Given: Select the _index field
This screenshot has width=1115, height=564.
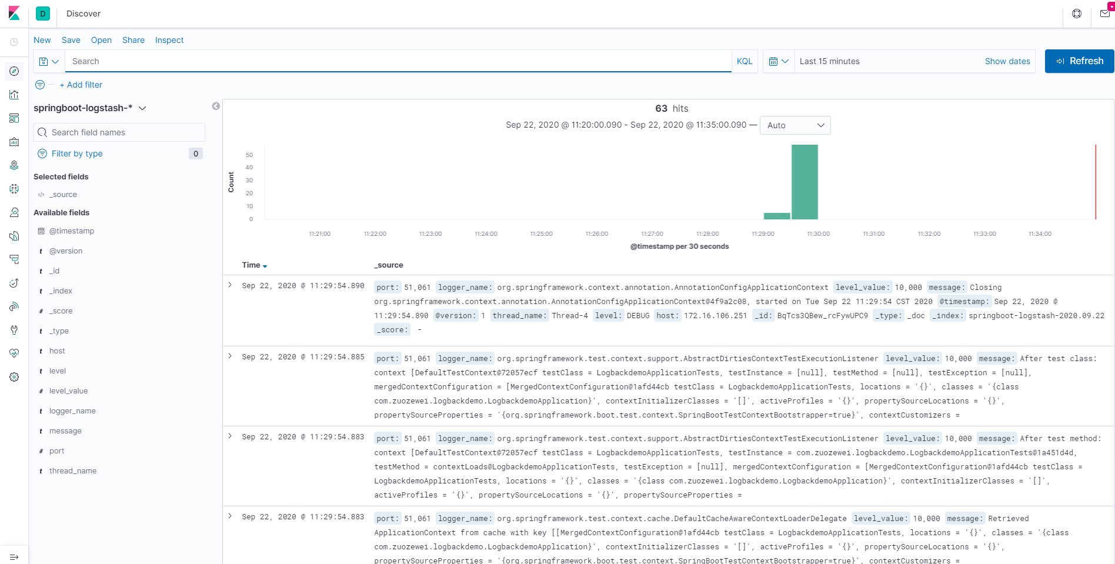Looking at the screenshot, I should pos(61,291).
